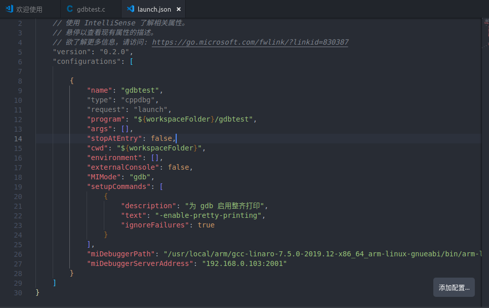
Task: Click the 为 gdb 启用整齐打印 description value
Action: click(x=225, y=206)
